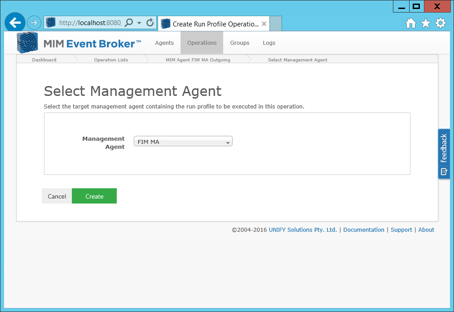Open UNIFY Solutions Pty. Ltd. link
This screenshot has height=312, width=454.
[303, 230]
